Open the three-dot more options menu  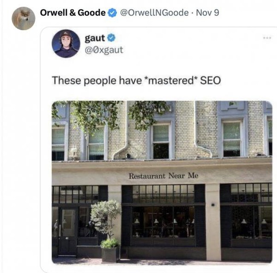pyautogui.click(x=267, y=38)
